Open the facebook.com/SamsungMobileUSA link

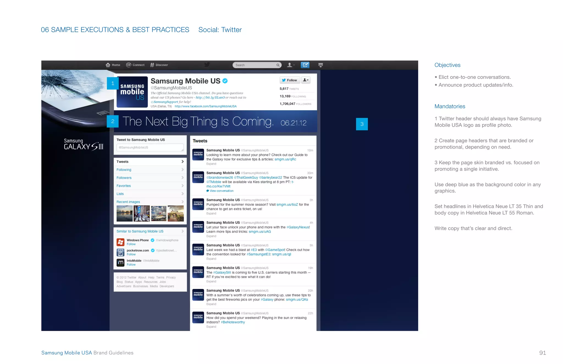click(x=206, y=106)
